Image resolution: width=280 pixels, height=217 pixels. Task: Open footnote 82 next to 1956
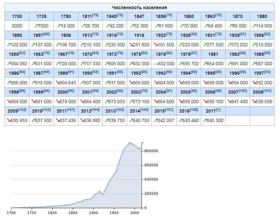(267, 34)
